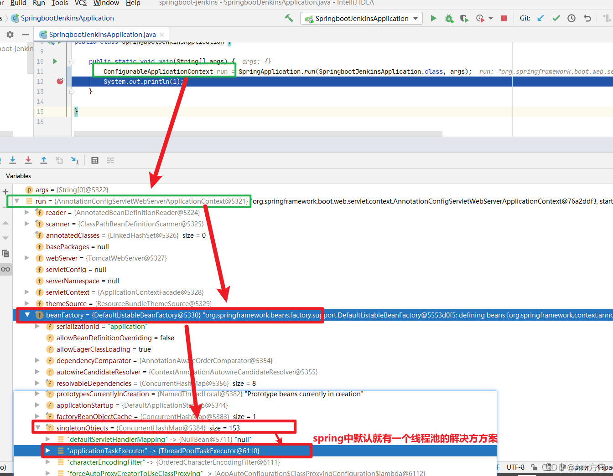The width and height of the screenshot is (613, 476).
Task: Click the editor horizontal scrollbar
Action: tap(258, 133)
